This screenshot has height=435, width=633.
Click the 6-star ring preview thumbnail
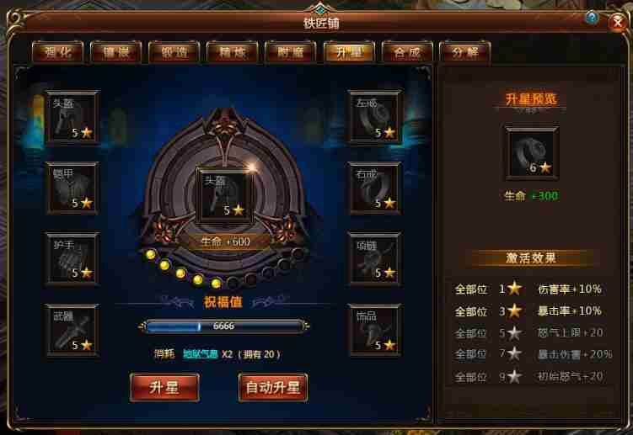point(532,153)
